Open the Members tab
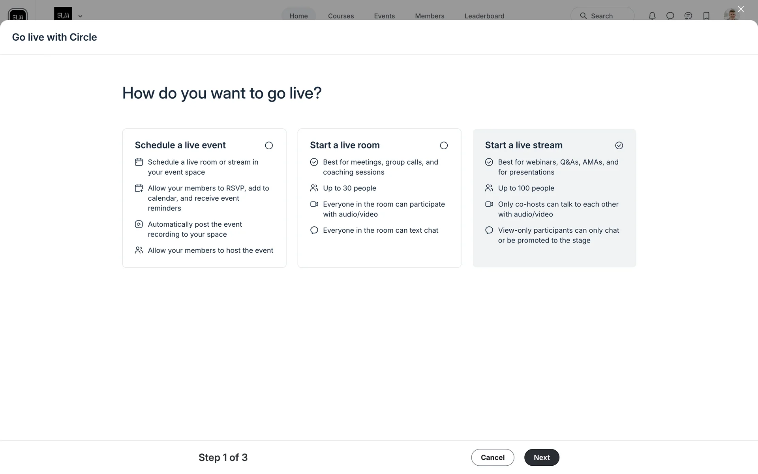 430,16
